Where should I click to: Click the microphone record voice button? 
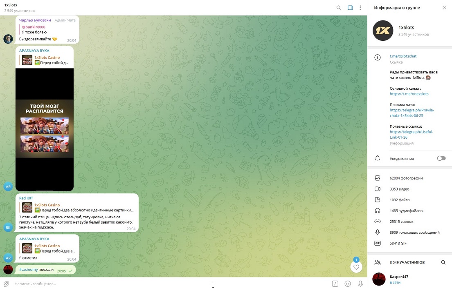(x=360, y=284)
